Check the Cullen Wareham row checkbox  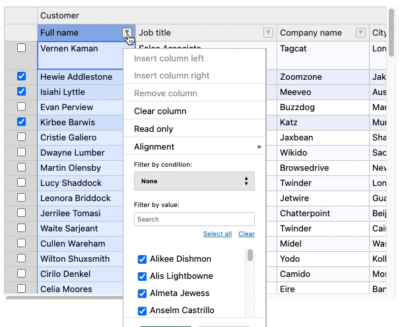pos(21,243)
